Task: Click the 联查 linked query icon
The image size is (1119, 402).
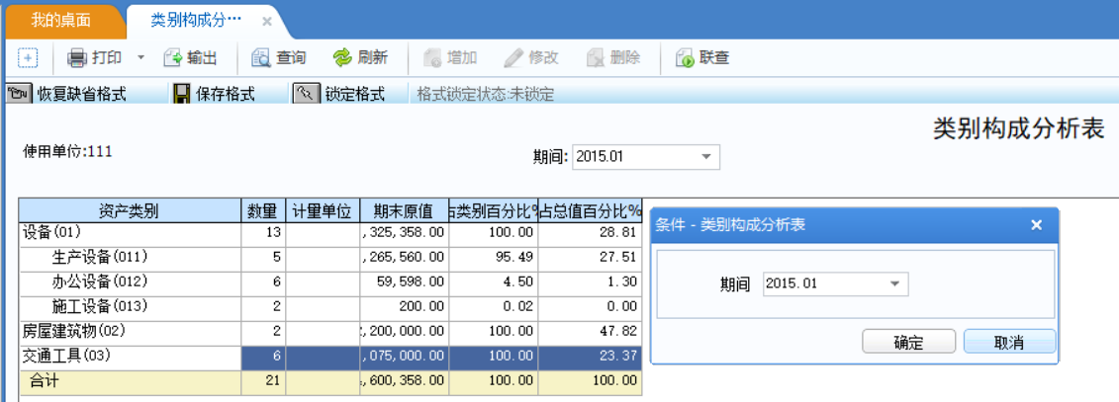Action: click(685, 58)
